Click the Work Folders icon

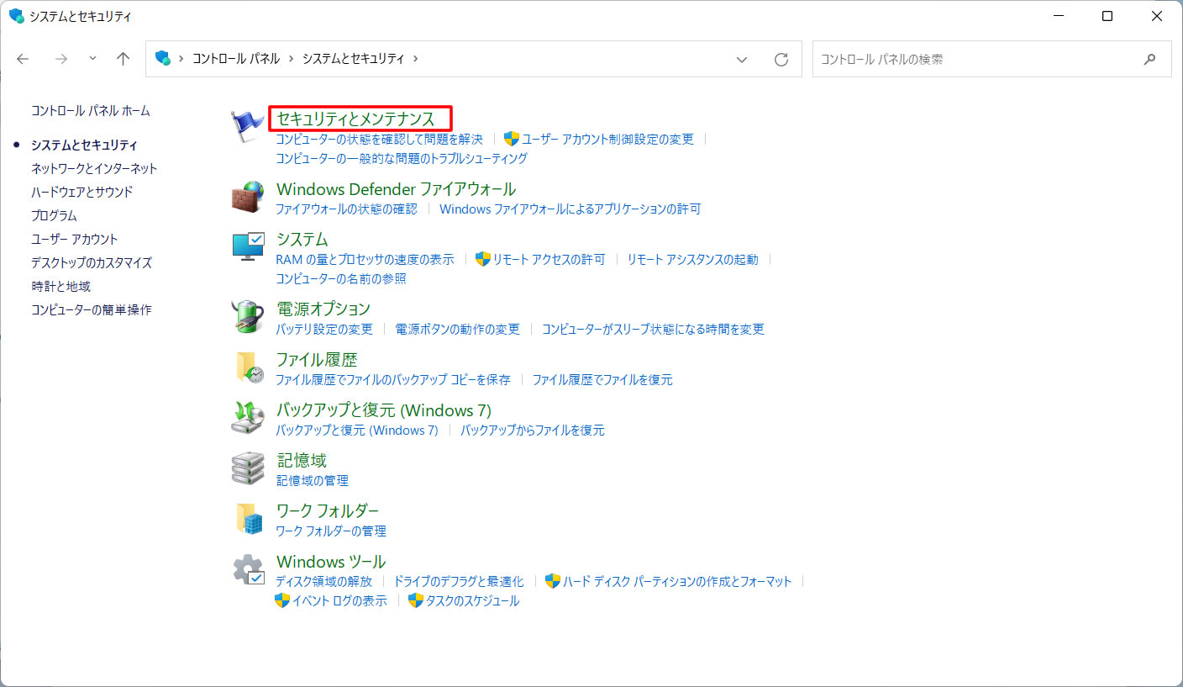pos(250,519)
